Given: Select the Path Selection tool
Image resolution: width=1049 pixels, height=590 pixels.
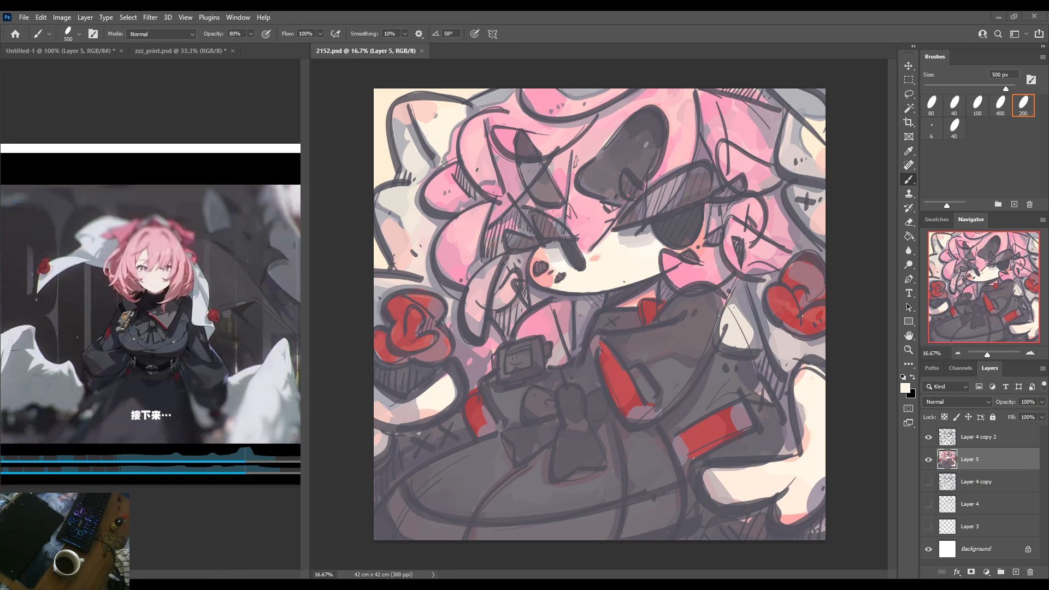Looking at the screenshot, I should (909, 307).
